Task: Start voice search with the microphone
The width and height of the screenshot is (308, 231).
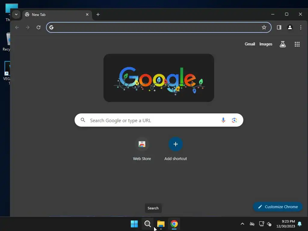Action: (x=223, y=120)
